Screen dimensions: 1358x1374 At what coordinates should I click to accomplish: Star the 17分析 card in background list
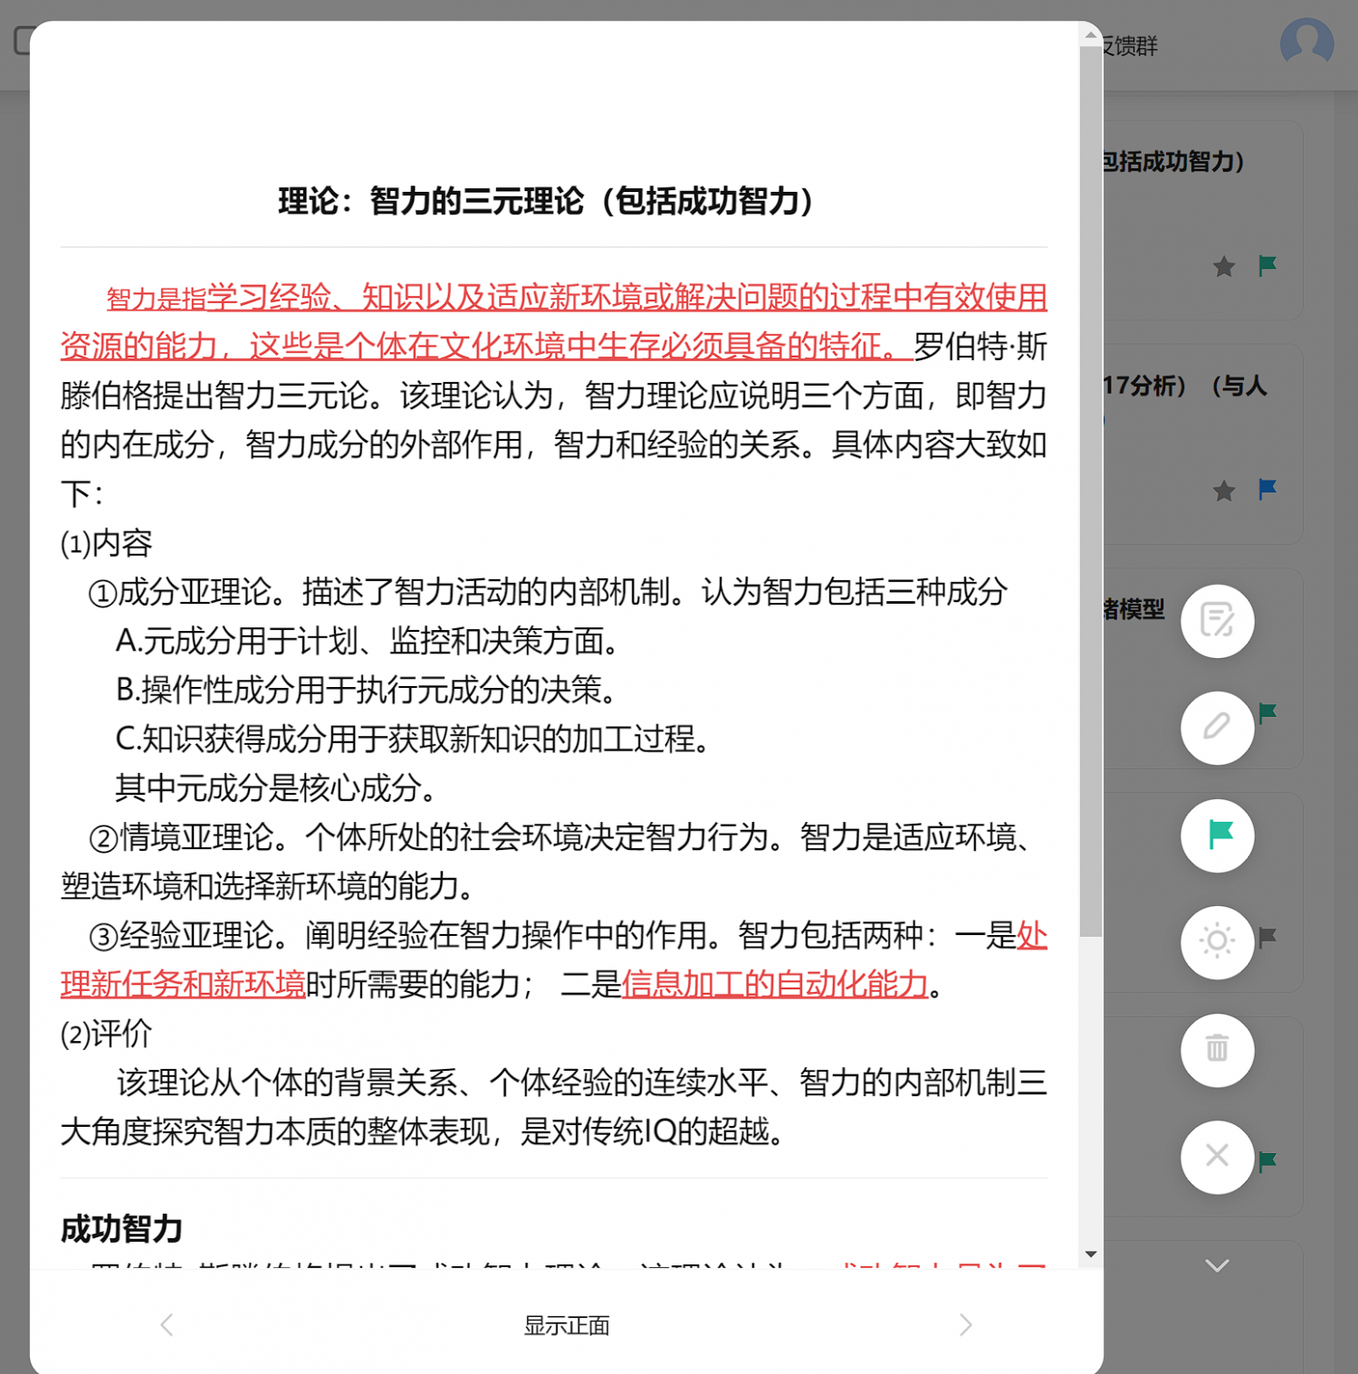pos(1224,491)
